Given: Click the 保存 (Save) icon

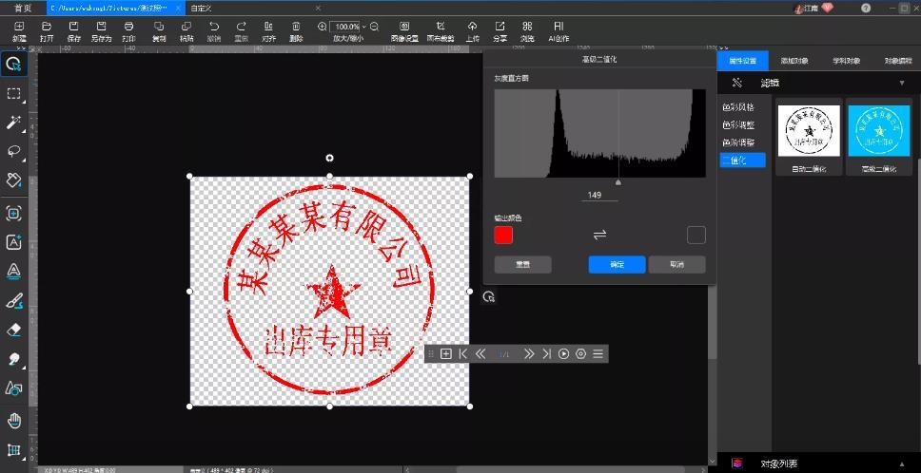Looking at the screenshot, I should coord(74,27).
